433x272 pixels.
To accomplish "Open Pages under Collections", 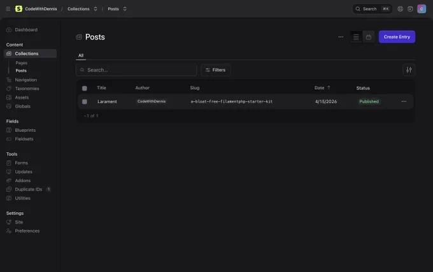I will coord(21,63).
